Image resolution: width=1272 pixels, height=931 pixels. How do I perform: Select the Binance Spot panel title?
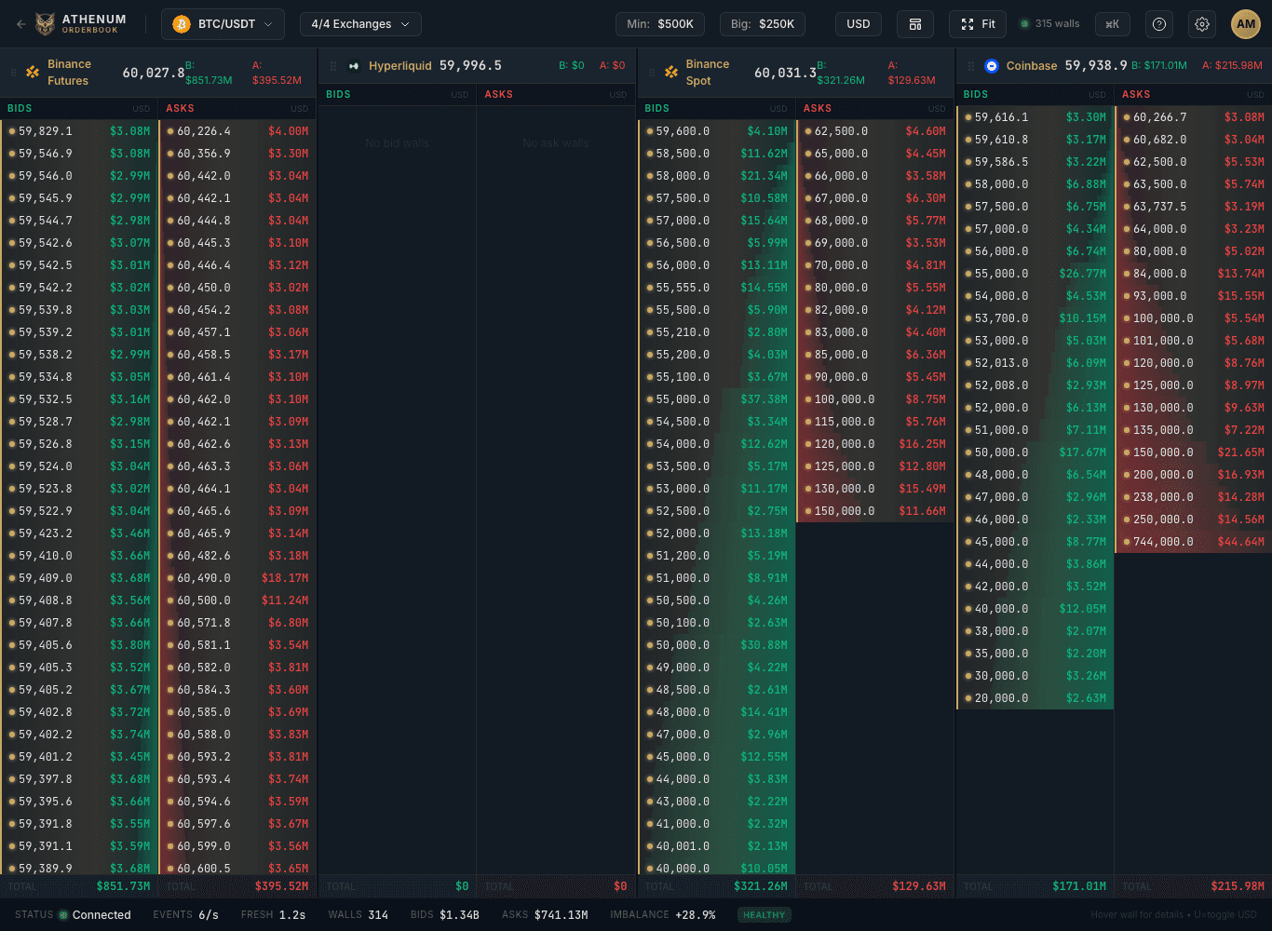point(708,73)
